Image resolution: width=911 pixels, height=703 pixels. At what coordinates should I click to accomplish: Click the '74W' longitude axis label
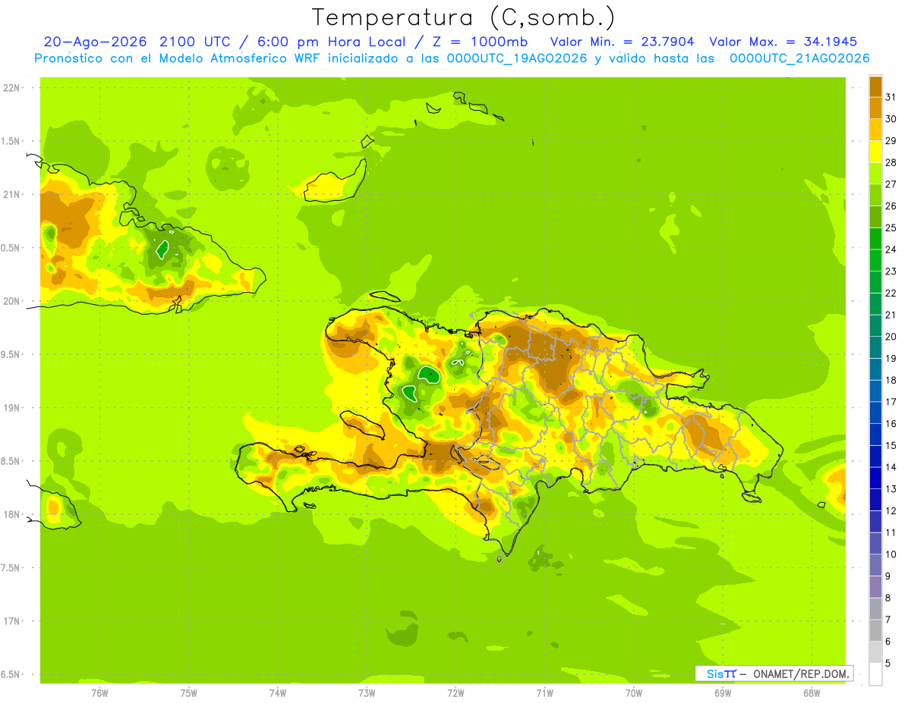click(278, 693)
